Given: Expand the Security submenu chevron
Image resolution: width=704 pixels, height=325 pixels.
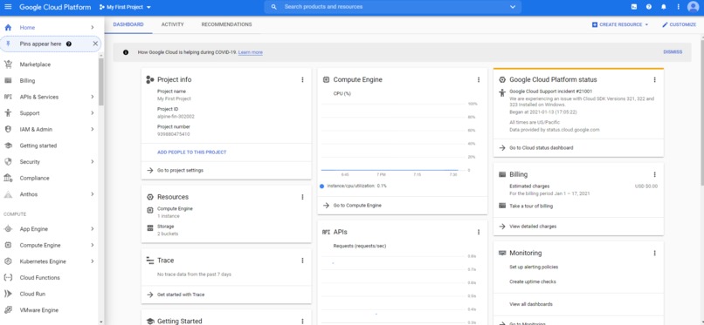Looking at the screenshot, I should click(92, 161).
